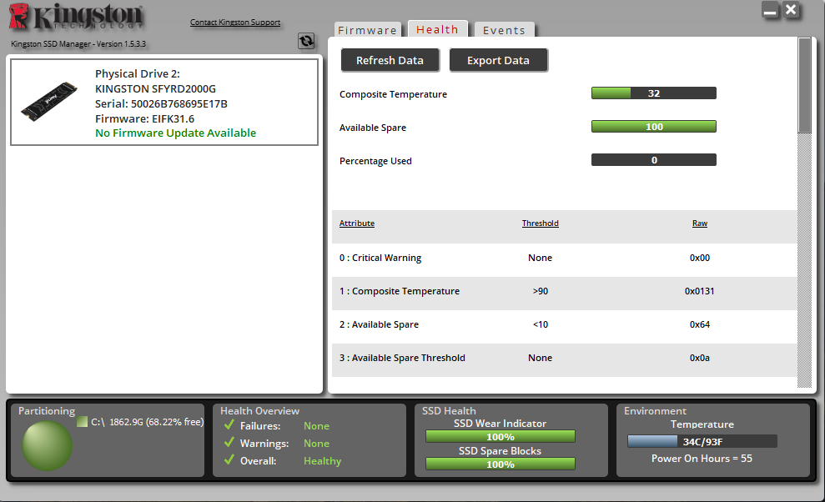Screen dimensions: 825x502
Task: Select the Health tab
Action: (x=437, y=29)
